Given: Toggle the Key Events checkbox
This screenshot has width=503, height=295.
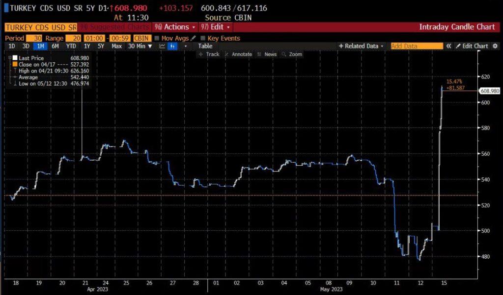Looking at the screenshot, I should click(x=203, y=38).
